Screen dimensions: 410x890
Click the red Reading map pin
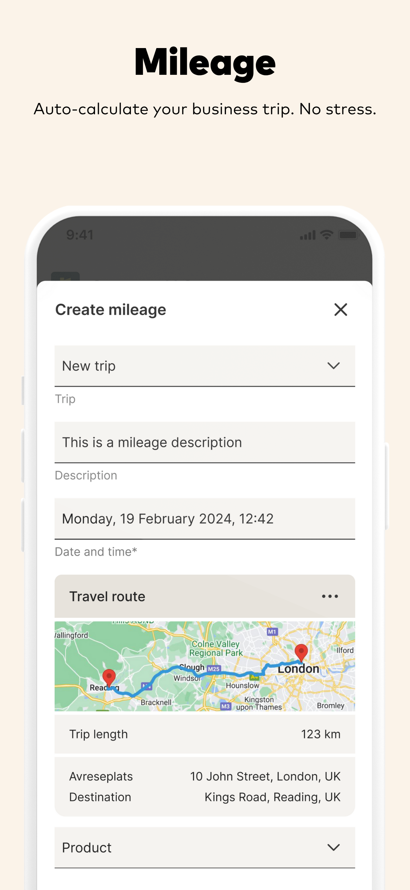[109, 678]
